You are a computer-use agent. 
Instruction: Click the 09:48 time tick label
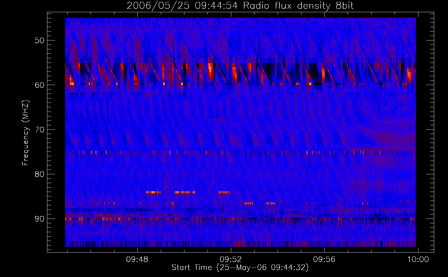(x=137, y=260)
